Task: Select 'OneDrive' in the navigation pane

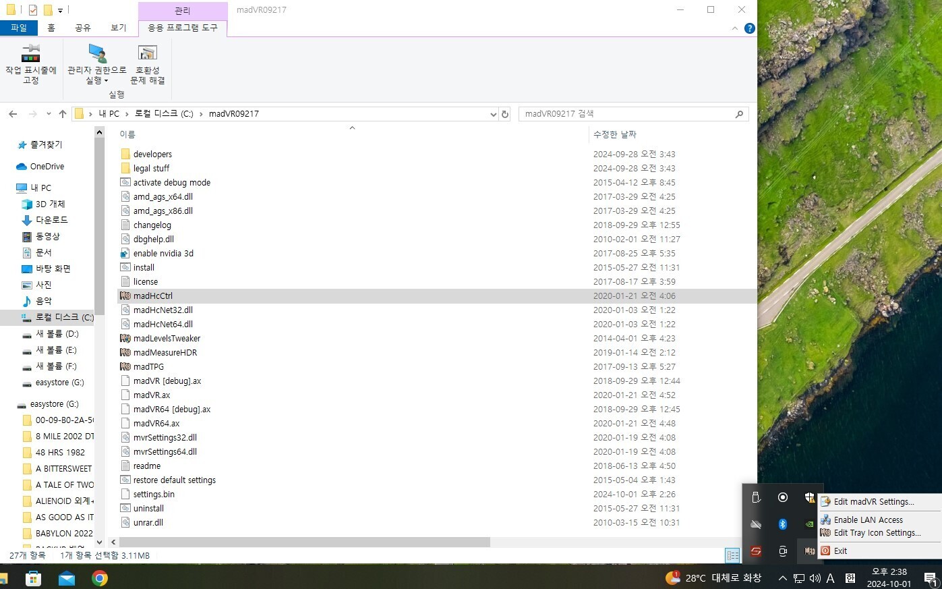Action: pyautogui.click(x=47, y=167)
